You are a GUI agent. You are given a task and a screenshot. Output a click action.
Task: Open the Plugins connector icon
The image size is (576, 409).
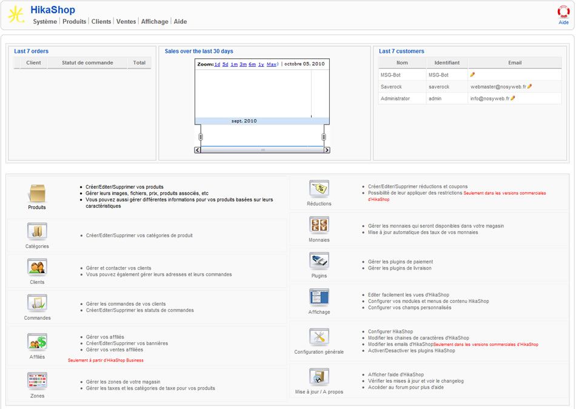319,261
